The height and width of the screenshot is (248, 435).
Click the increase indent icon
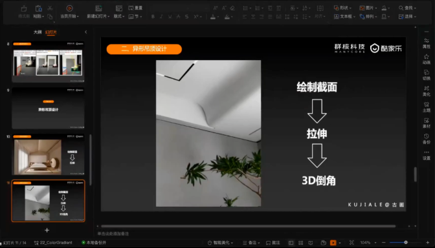(x=279, y=8)
